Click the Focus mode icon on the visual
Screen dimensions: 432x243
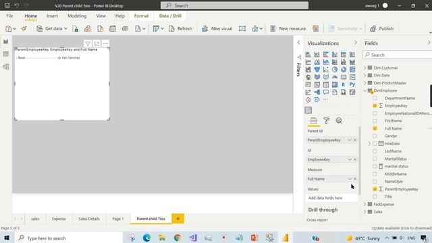pyautogui.click(x=97, y=43)
